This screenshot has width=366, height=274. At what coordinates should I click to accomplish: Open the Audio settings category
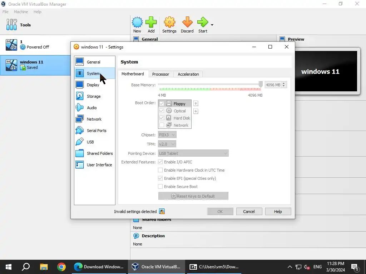pyautogui.click(x=94, y=108)
